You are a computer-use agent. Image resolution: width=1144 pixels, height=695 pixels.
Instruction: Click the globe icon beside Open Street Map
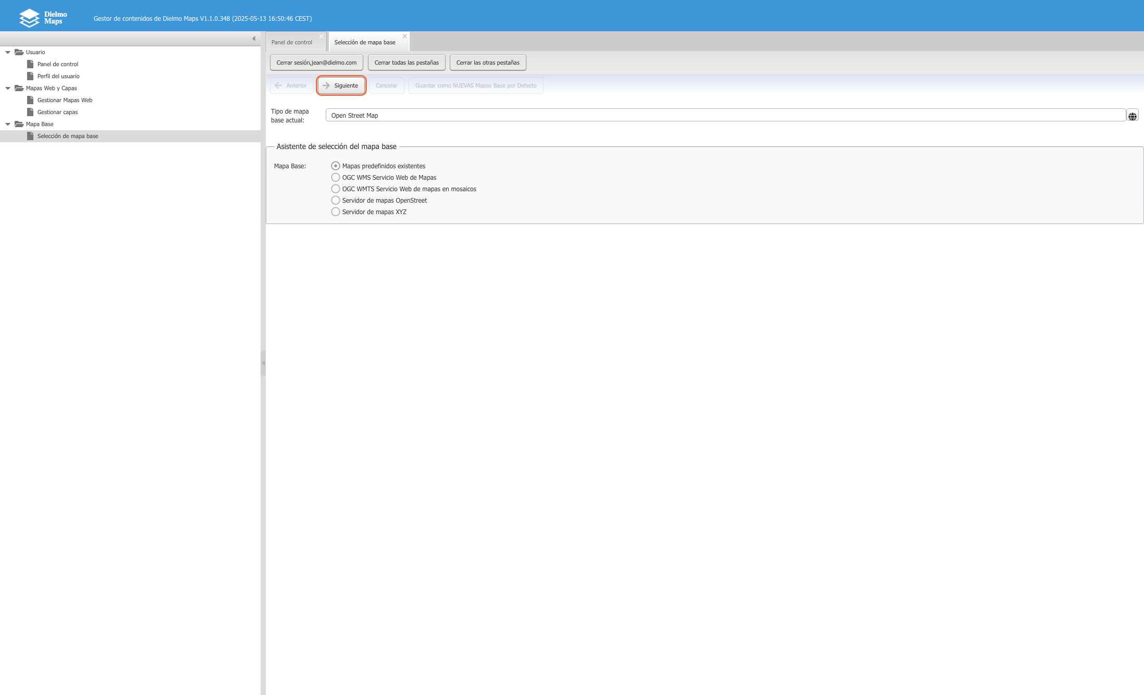[1132, 116]
